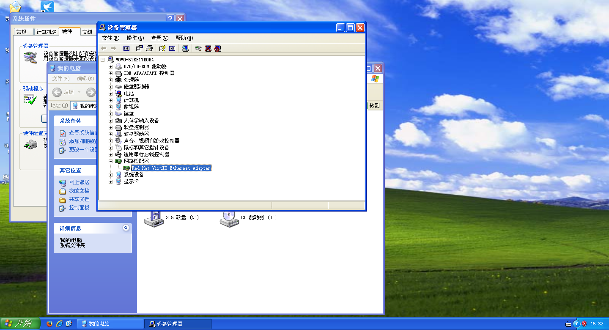The height and width of the screenshot is (330, 609).
Task: Click the show/hide action pane toolbar icon
Action: point(172,48)
